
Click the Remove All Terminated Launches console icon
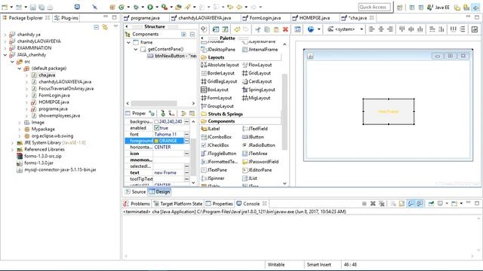(382, 203)
